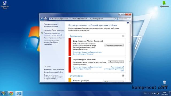Open the recent pages dropdown beside arrows

click(48, 19)
